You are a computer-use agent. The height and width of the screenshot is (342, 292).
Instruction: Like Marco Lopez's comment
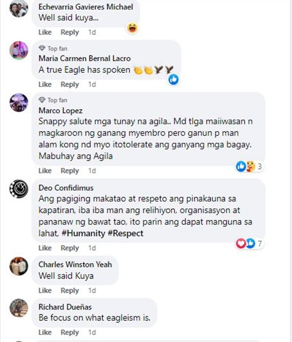click(45, 170)
